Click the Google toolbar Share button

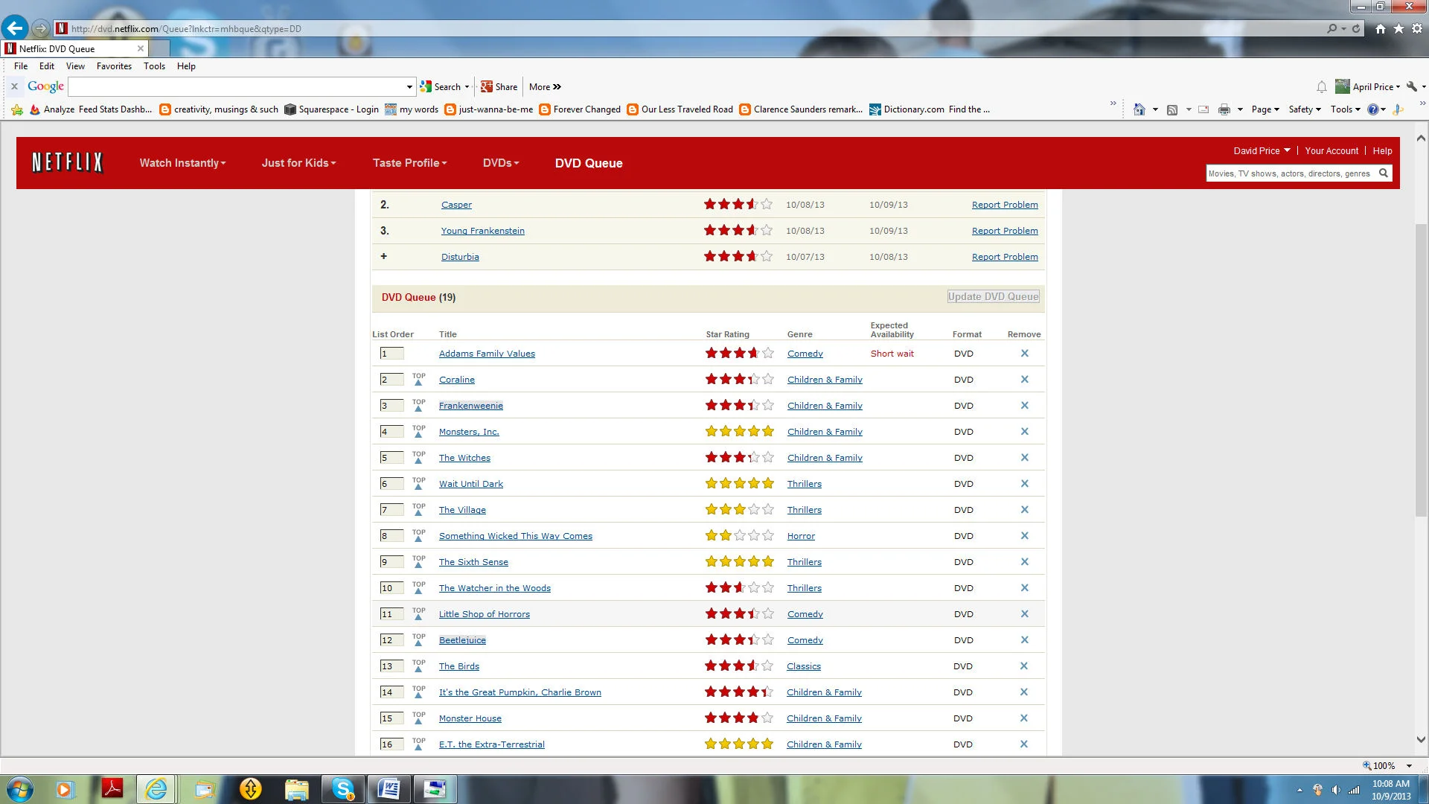click(x=499, y=87)
